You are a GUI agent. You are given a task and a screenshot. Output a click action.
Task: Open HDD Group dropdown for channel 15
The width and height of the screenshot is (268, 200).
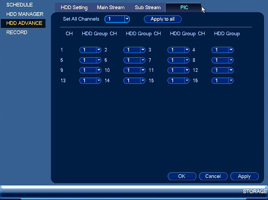click(178, 80)
